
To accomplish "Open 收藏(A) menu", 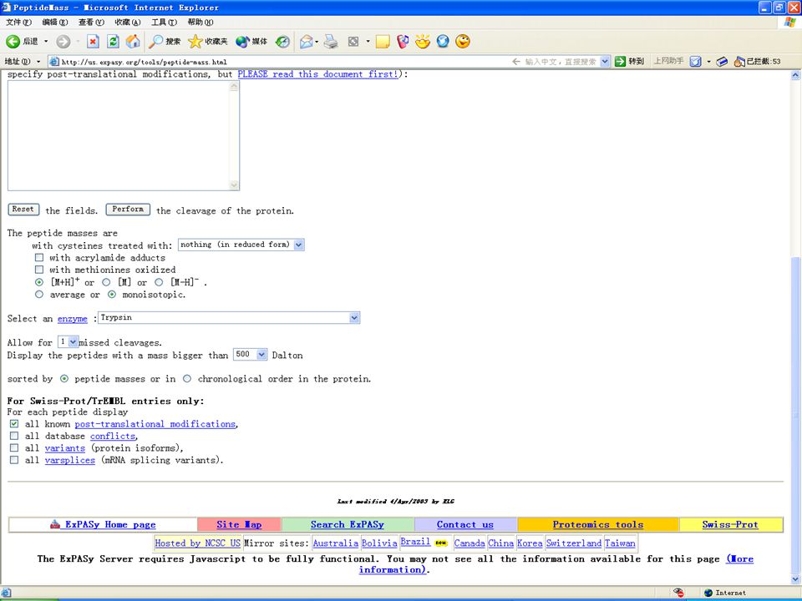I will click(127, 22).
